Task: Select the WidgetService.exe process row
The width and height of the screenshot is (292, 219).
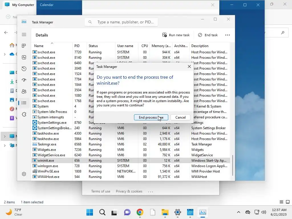Action: click(x=131, y=155)
